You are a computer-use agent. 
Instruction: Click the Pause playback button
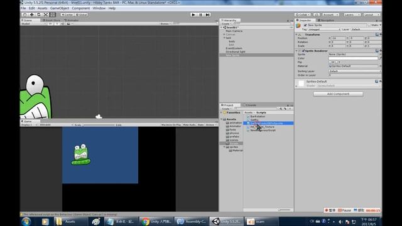click(x=200, y=14)
